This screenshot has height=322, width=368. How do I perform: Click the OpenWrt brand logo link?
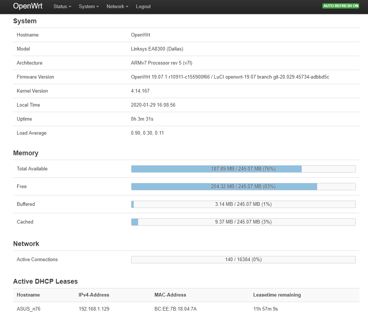[28, 6]
